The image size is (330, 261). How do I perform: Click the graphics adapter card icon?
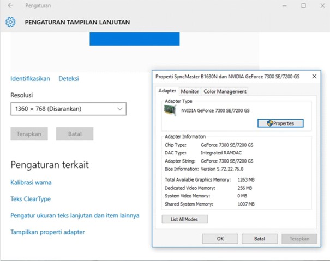pyautogui.click(x=170, y=110)
